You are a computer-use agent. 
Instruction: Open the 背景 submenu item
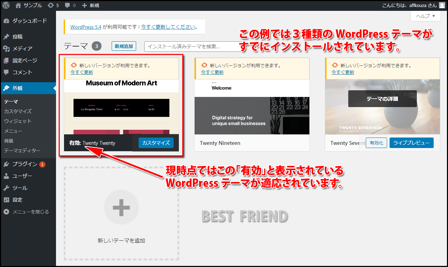point(9,141)
